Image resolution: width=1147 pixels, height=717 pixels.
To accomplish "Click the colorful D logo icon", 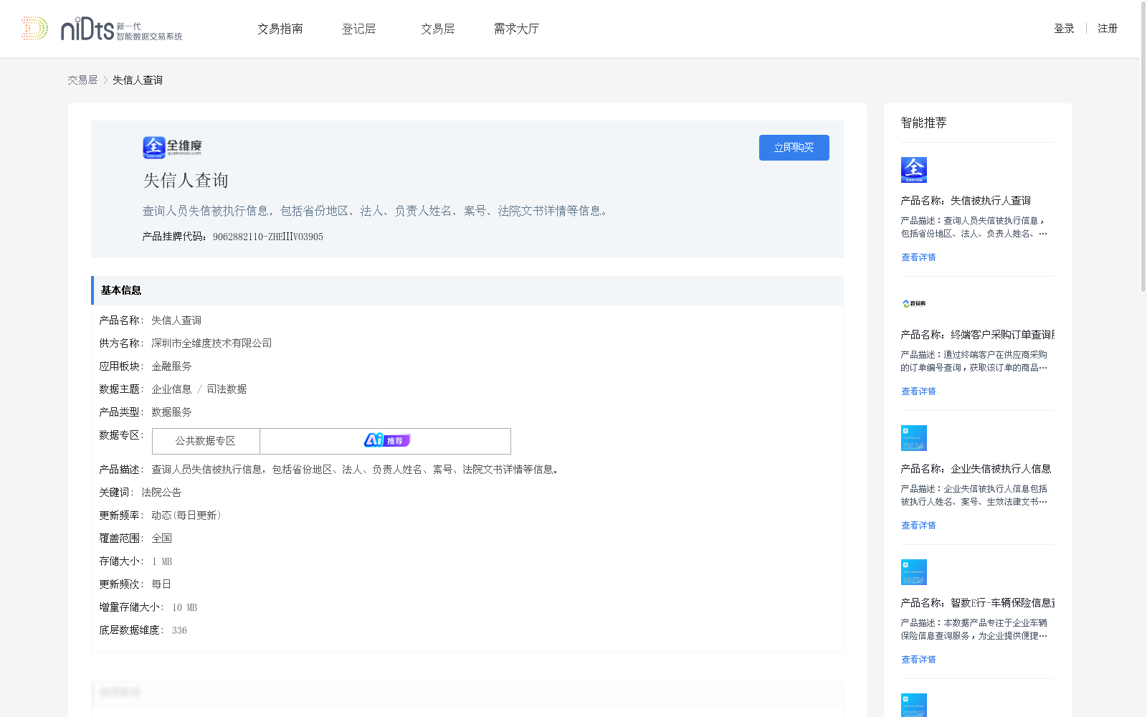I will point(34,29).
